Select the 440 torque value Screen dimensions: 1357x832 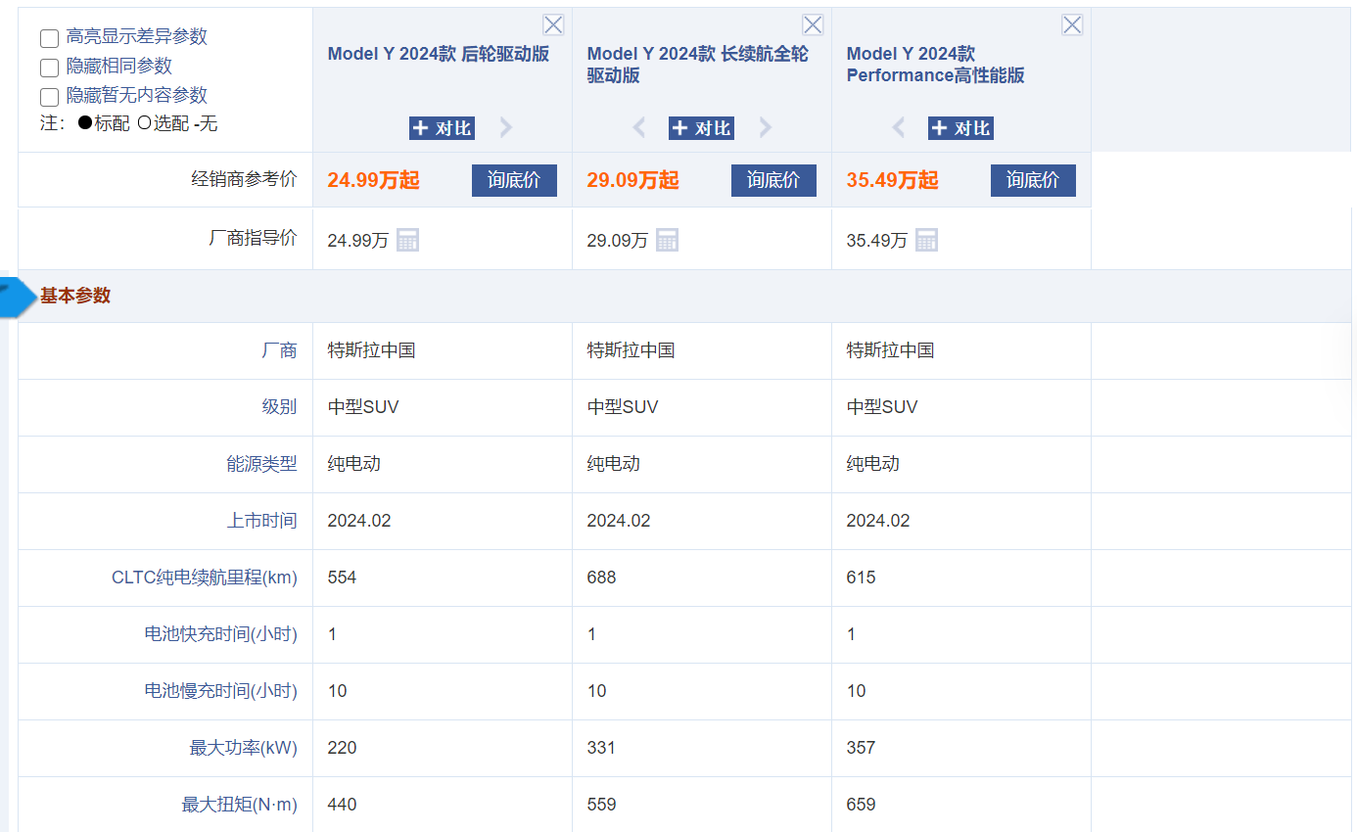pos(342,805)
